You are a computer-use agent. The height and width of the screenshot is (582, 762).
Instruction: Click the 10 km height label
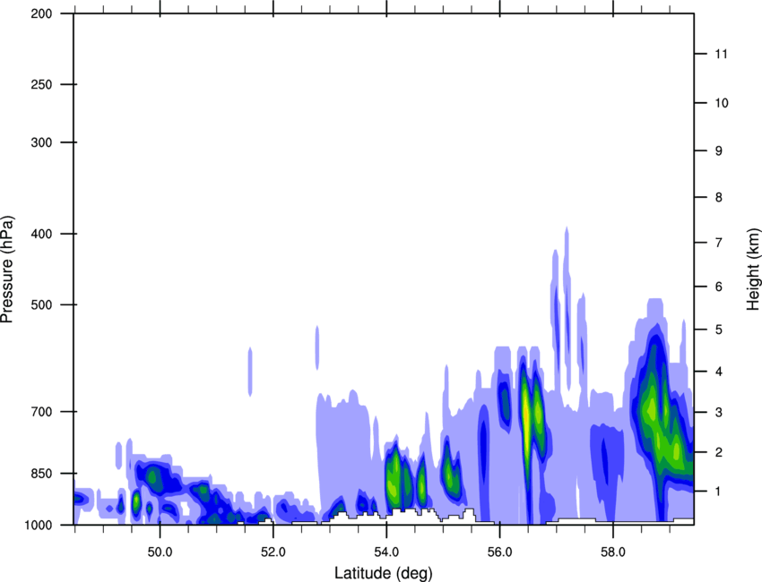(x=721, y=103)
